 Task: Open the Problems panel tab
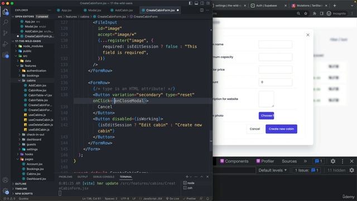(65, 176)
